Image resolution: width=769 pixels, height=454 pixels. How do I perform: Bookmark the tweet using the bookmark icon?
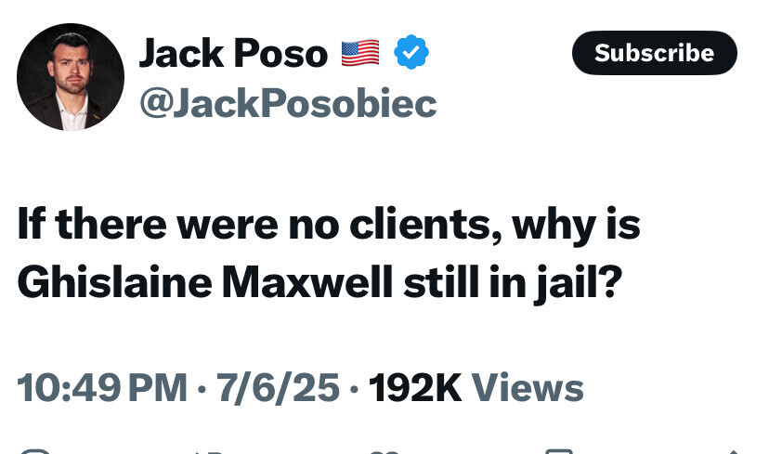pyautogui.click(x=558, y=451)
